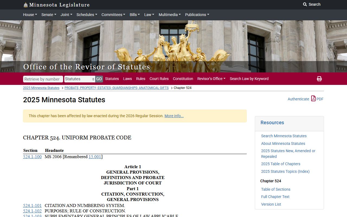Open the Multimedia dropdown
This screenshot has height=217, width=347.
click(x=170, y=15)
